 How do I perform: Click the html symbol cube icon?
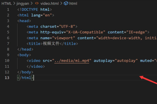(x=66, y=3)
